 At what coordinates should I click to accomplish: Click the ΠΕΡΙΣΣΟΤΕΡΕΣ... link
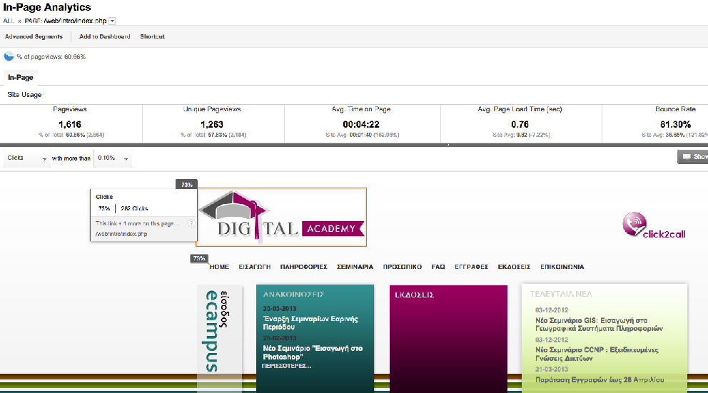pyautogui.click(x=286, y=366)
